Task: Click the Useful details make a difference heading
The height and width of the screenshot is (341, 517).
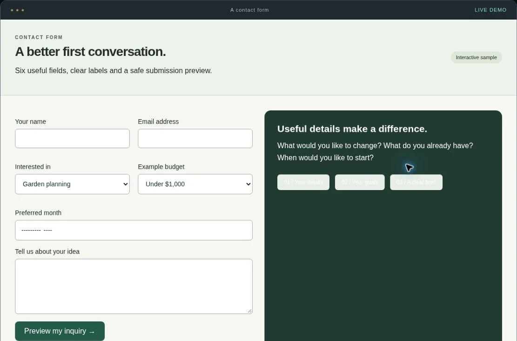Action: [352, 129]
